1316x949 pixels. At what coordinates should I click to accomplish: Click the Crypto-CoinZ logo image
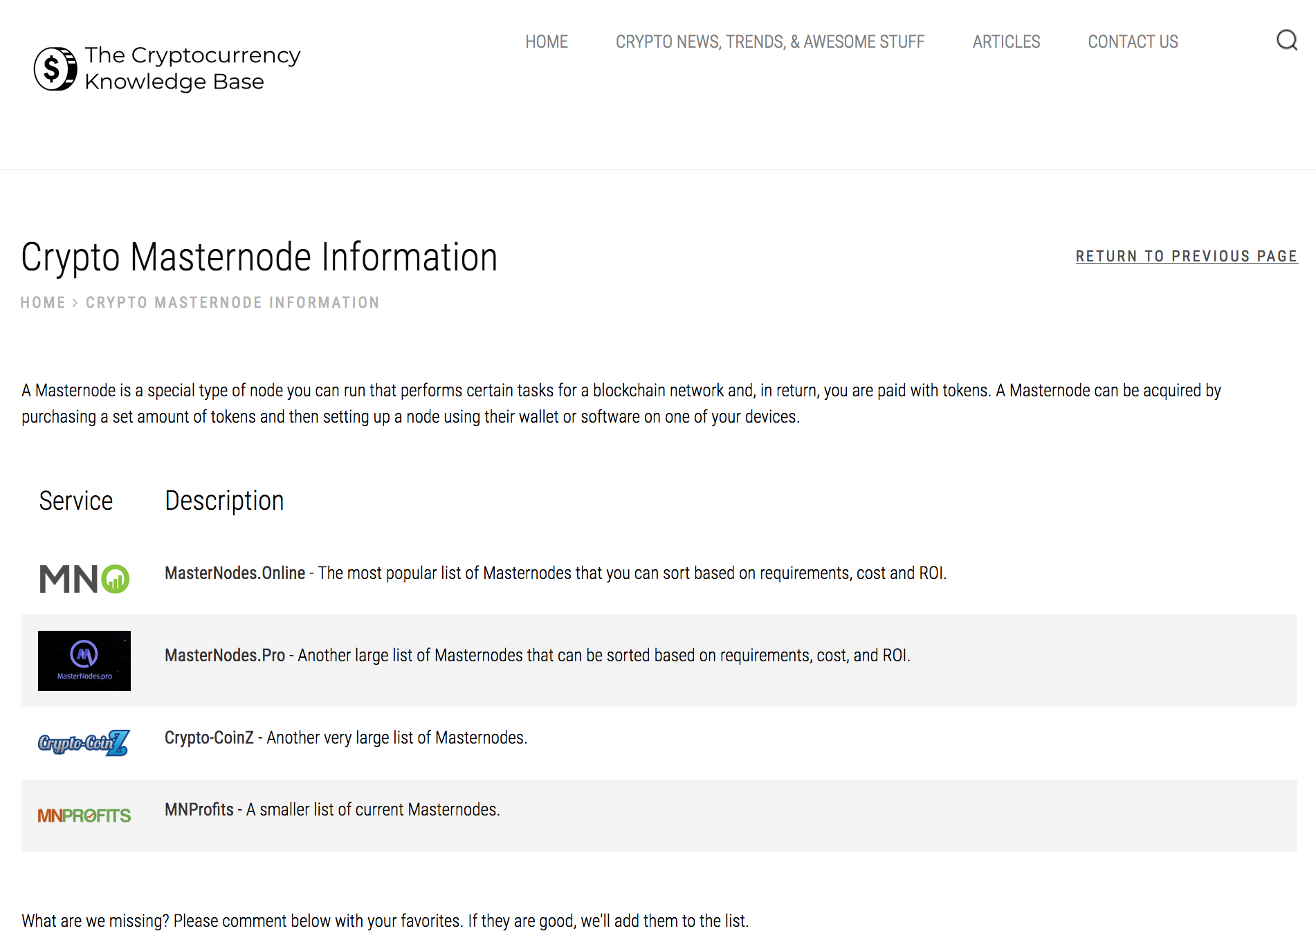pyautogui.click(x=82, y=743)
